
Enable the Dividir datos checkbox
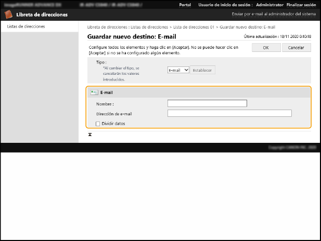coord(97,124)
